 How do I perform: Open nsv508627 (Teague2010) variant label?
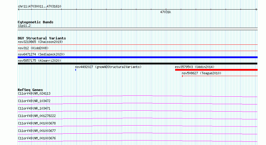(201, 73)
